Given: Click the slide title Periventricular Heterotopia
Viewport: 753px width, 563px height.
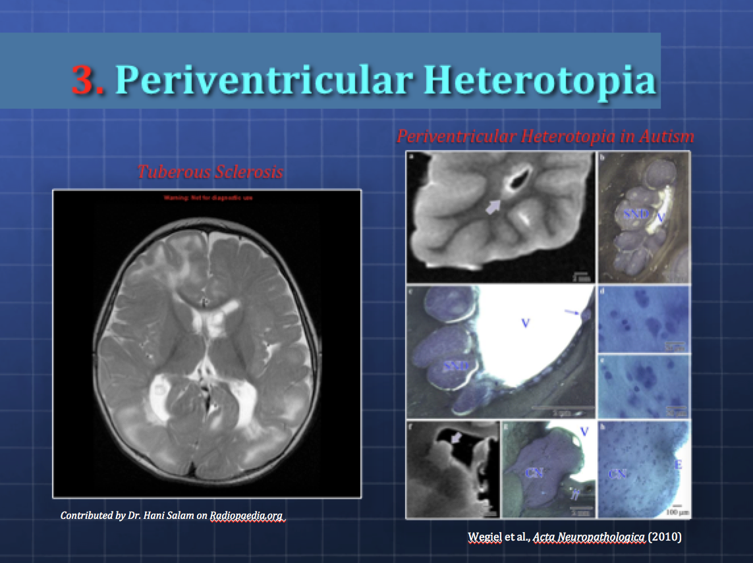Looking at the screenshot, I should coord(385,80).
